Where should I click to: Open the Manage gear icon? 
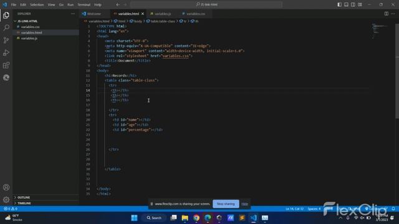pyautogui.click(x=6, y=200)
